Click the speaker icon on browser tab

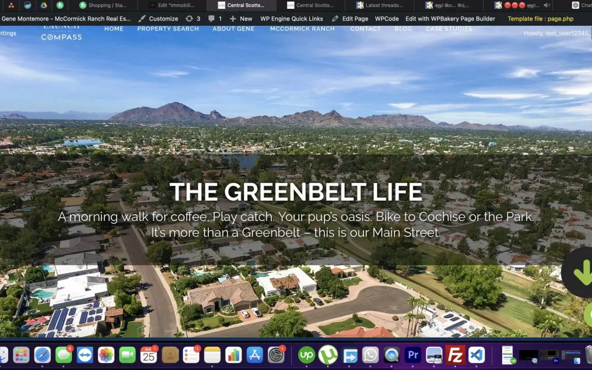[546, 5]
